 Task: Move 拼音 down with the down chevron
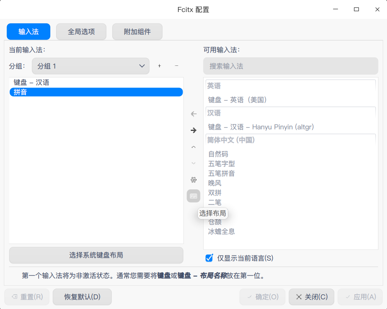193,163
